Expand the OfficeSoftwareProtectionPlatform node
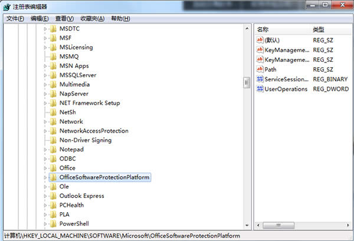This screenshot has width=354, height=241. pyautogui.click(x=45, y=177)
